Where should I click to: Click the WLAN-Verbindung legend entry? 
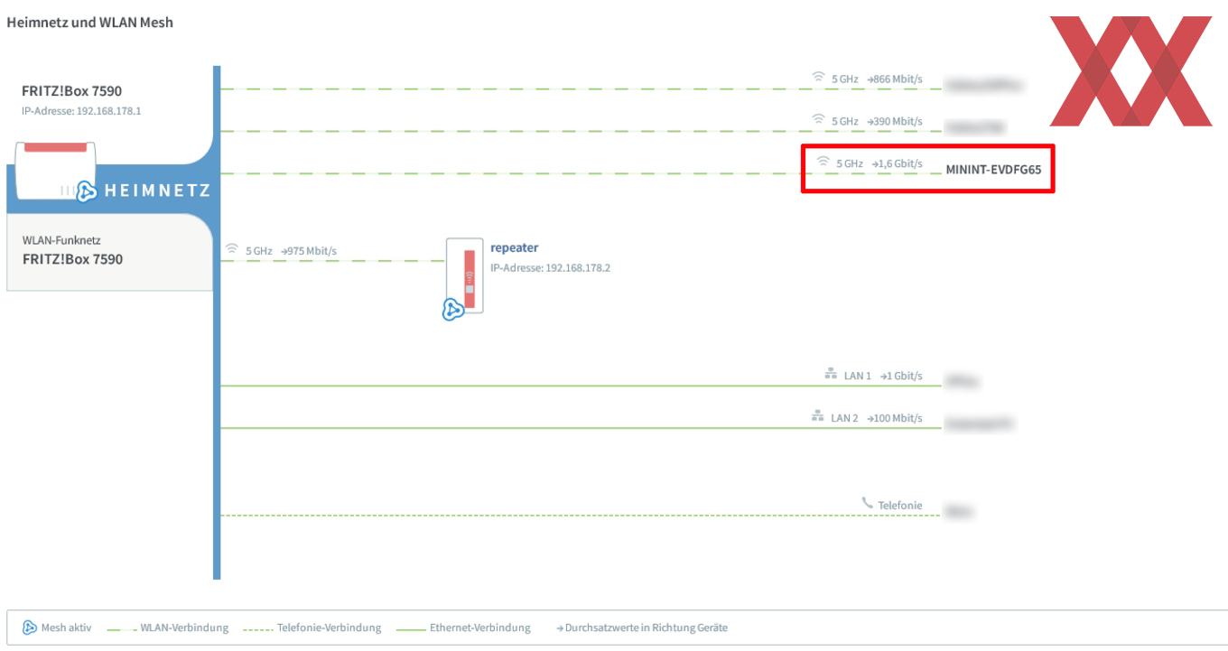(x=167, y=628)
